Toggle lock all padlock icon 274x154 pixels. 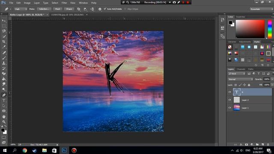coord(249,85)
